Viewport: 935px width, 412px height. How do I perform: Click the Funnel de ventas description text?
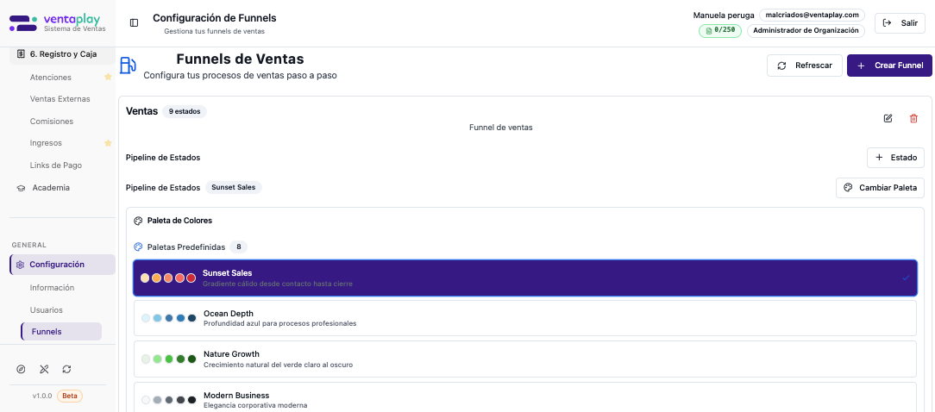click(501, 127)
